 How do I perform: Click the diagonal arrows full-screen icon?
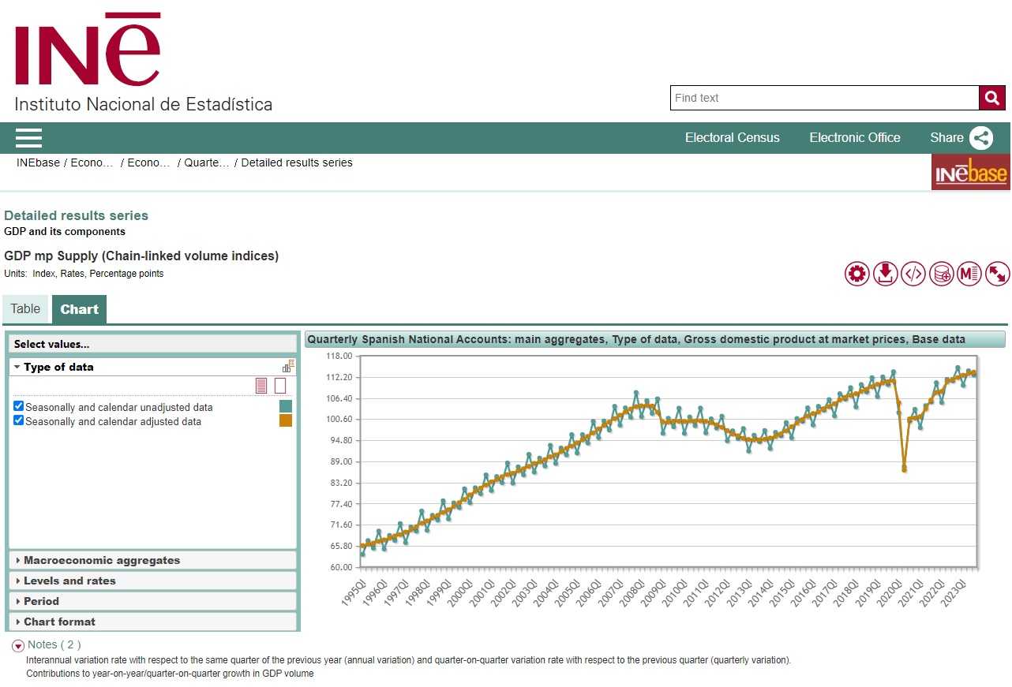pos(998,274)
